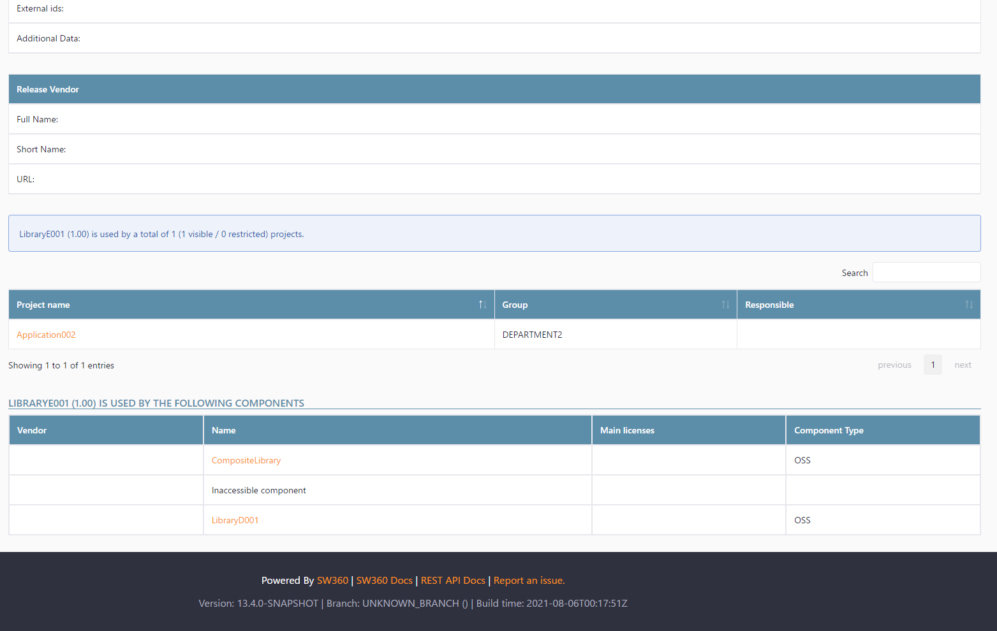Open the CompositeLibrary component
997x631 pixels.
click(x=246, y=460)
